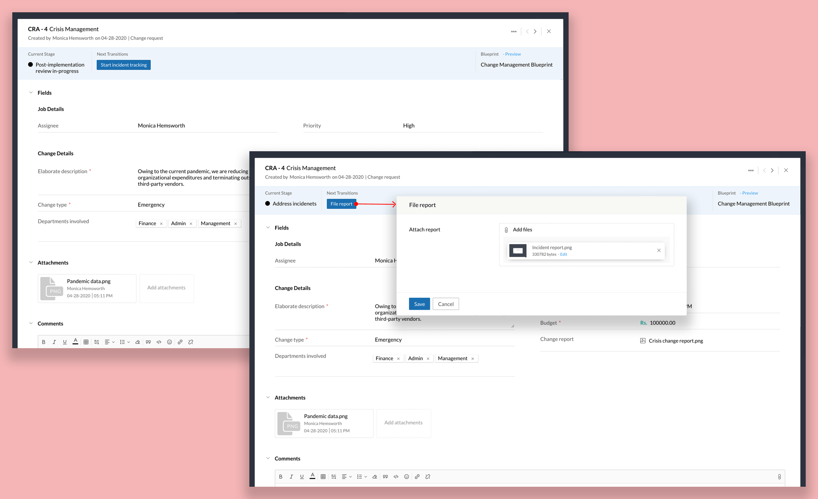
Task: Toggle italic in back window comment editor
Action: click(54, 342)
